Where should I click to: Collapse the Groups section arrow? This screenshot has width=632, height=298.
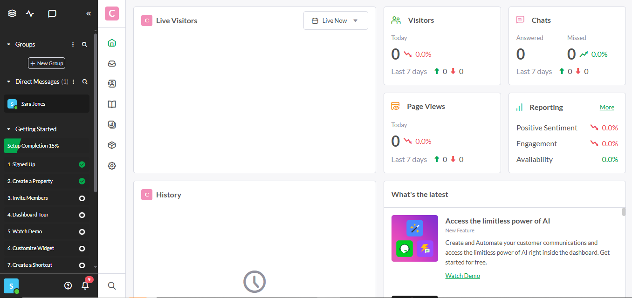[8, 45]
